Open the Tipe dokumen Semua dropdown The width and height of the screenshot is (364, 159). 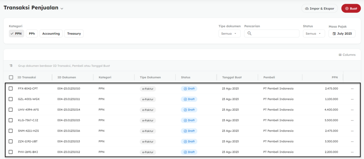tap(229, 34)
